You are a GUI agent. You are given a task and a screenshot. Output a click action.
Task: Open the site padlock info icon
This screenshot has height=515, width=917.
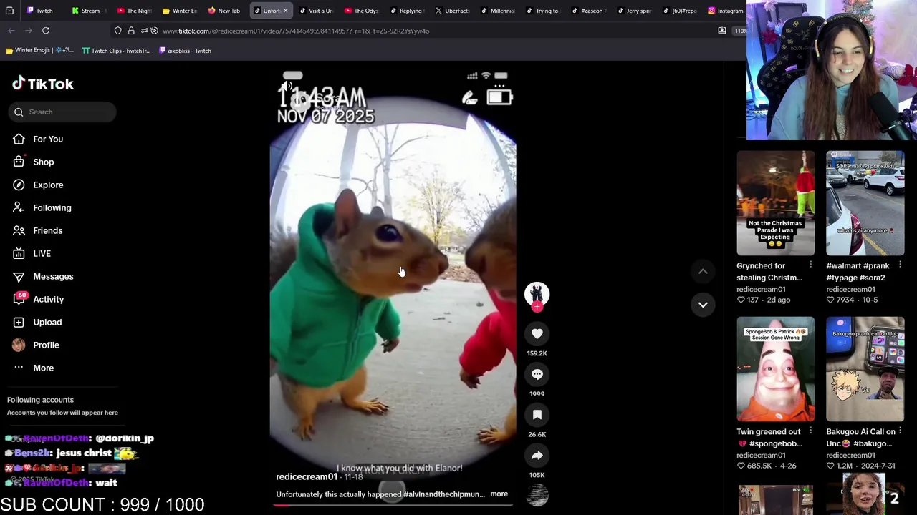[x=131, y=31]
